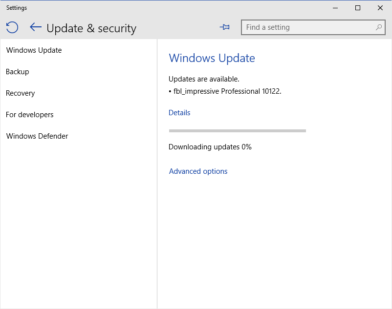Click the circular refresh arrow icon

point(12,27)
